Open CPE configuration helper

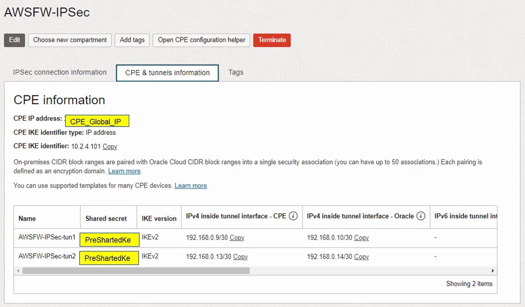pos(201,40)
